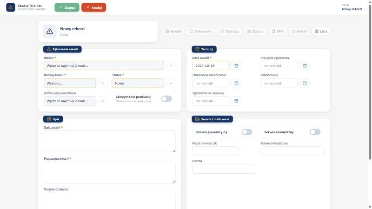Click the Opis awarii text area

click(x=110, y=142)
